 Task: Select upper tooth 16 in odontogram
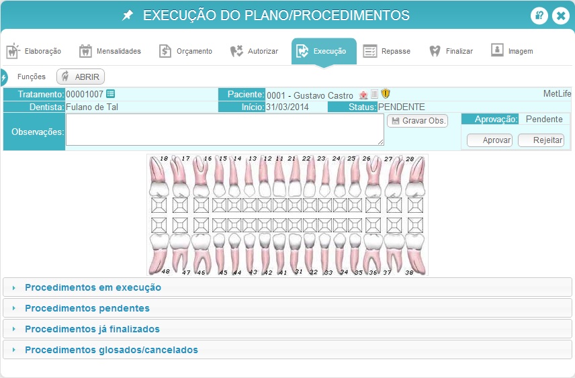click(202, 177)
